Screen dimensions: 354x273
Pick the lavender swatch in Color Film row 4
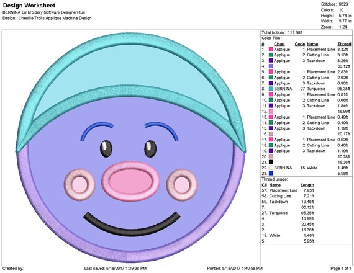[x=271, y=66]
